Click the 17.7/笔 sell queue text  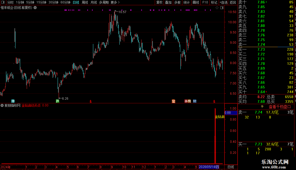[272, 112]
